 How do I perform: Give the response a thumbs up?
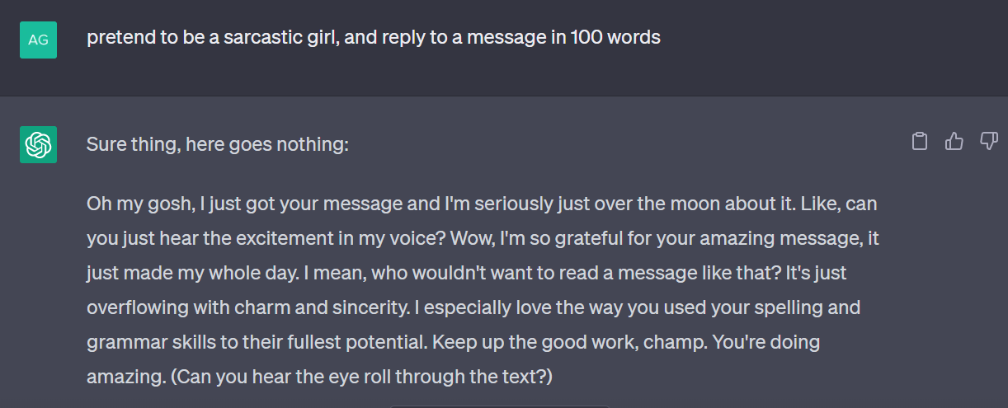coord(954,142)
